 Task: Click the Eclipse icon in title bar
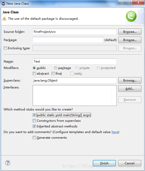[x=3, y=4]
